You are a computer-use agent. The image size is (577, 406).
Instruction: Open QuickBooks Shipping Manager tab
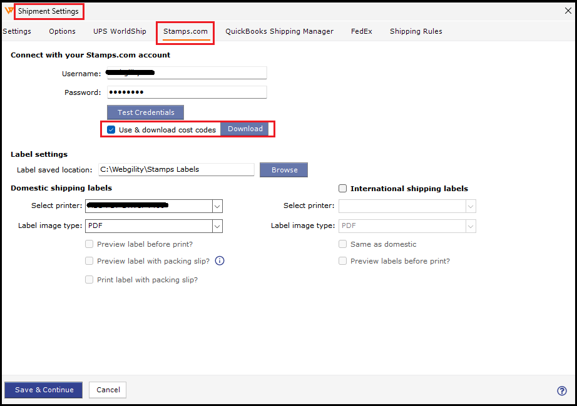279,31
